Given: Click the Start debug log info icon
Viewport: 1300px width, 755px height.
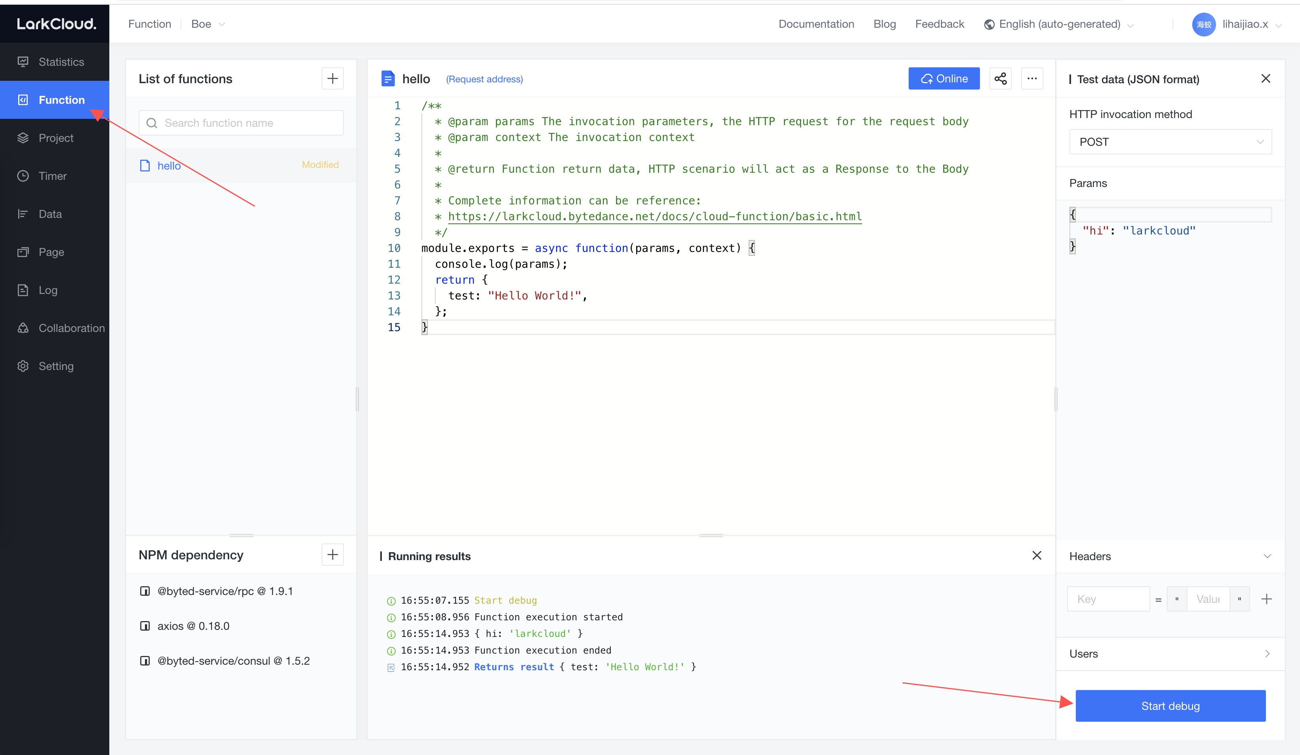Looking at the screenshot, I should tap(391, 601).
